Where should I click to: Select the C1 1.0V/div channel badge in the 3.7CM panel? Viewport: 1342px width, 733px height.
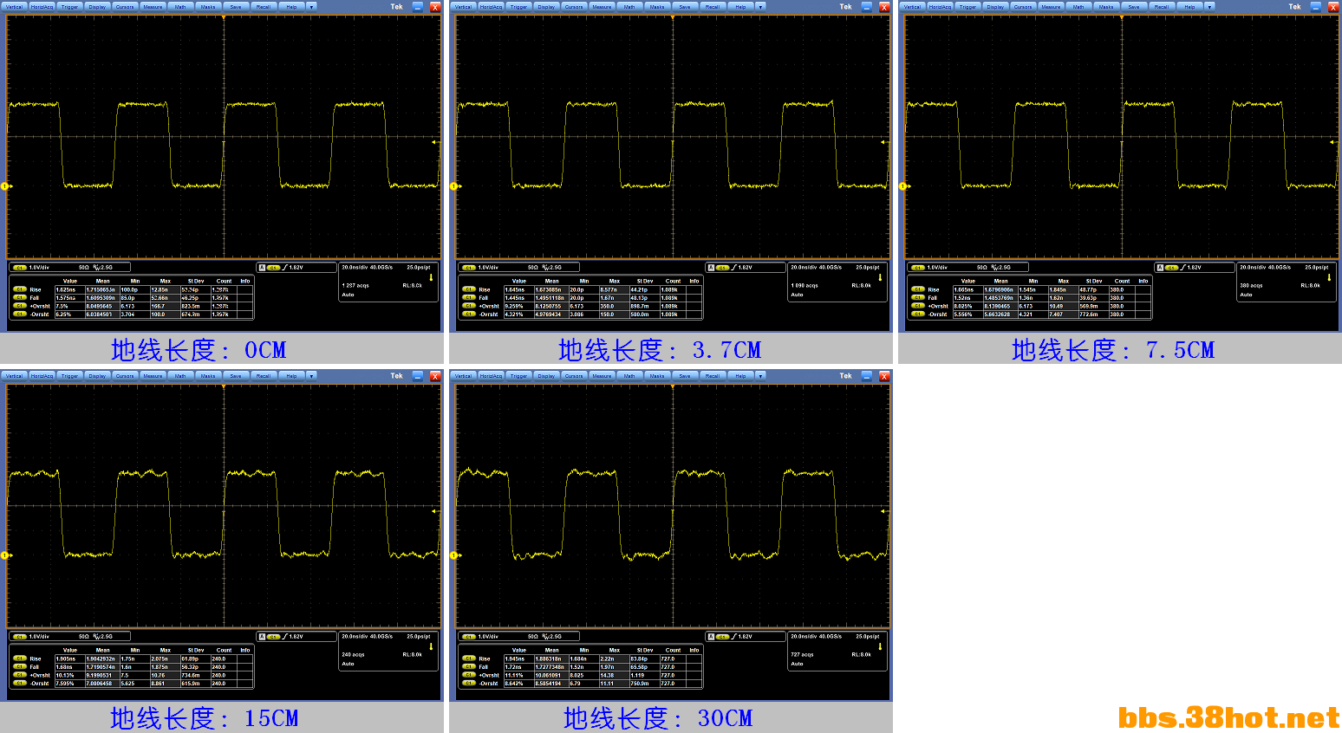pos(469,268)
